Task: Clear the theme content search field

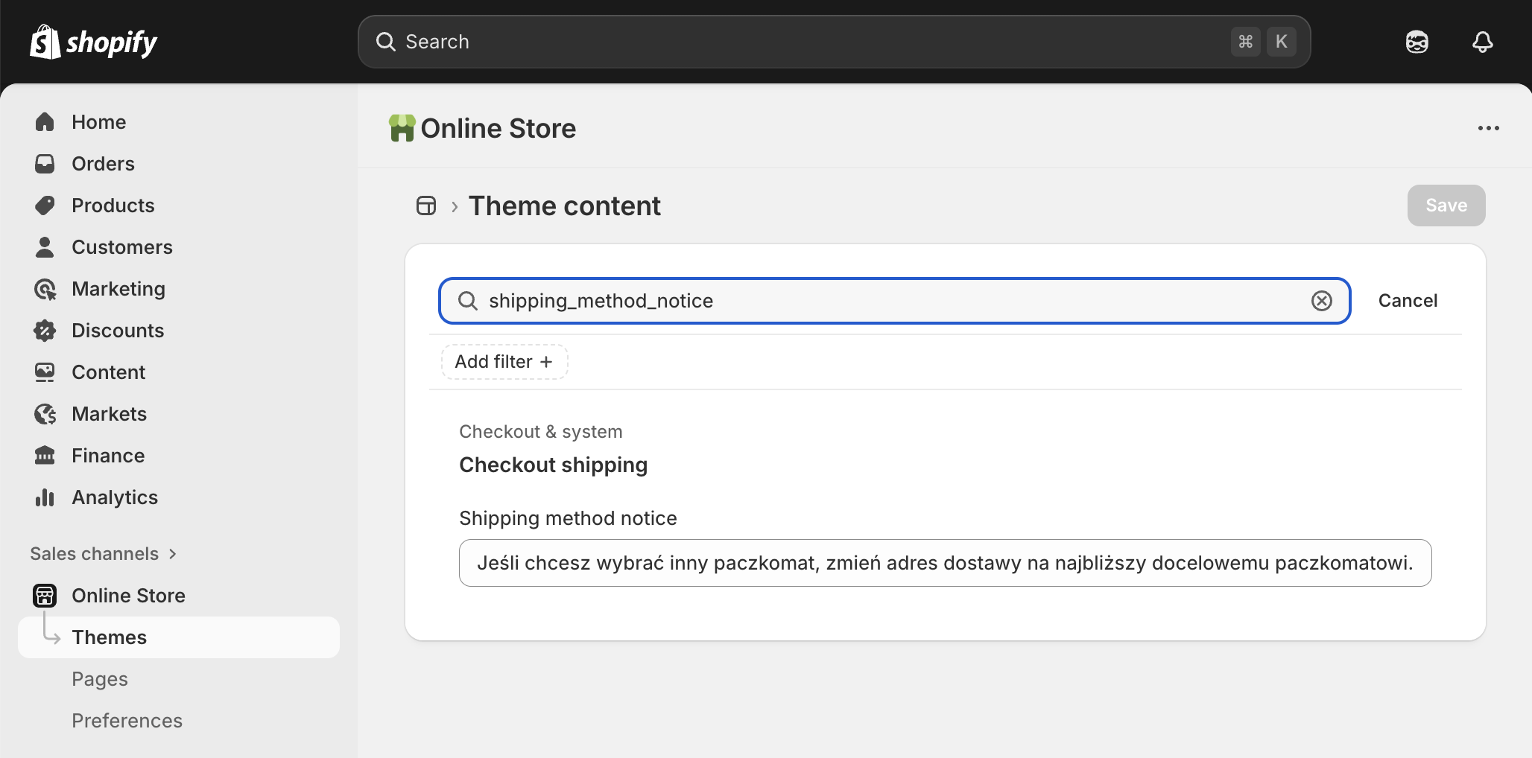Action: tap(1321, 301)
